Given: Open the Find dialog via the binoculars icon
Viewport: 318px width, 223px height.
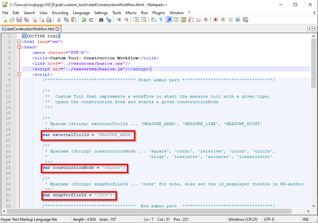Looking at the screenshot, I should tap(101, 20).
